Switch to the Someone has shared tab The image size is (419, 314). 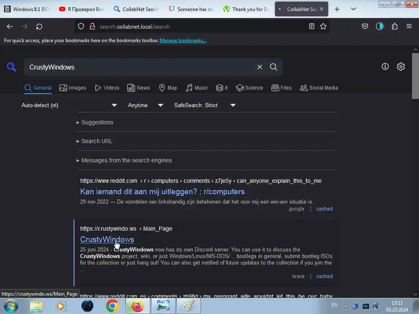(x=191, y=9)
